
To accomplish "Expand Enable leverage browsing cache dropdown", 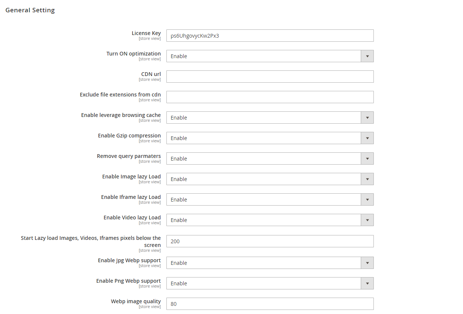I will click(263, 118).
